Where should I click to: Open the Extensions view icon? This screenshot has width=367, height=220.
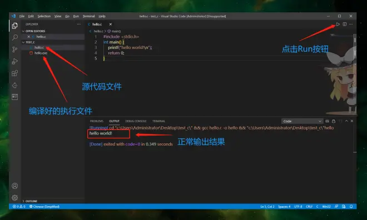[x=15, y=73]
